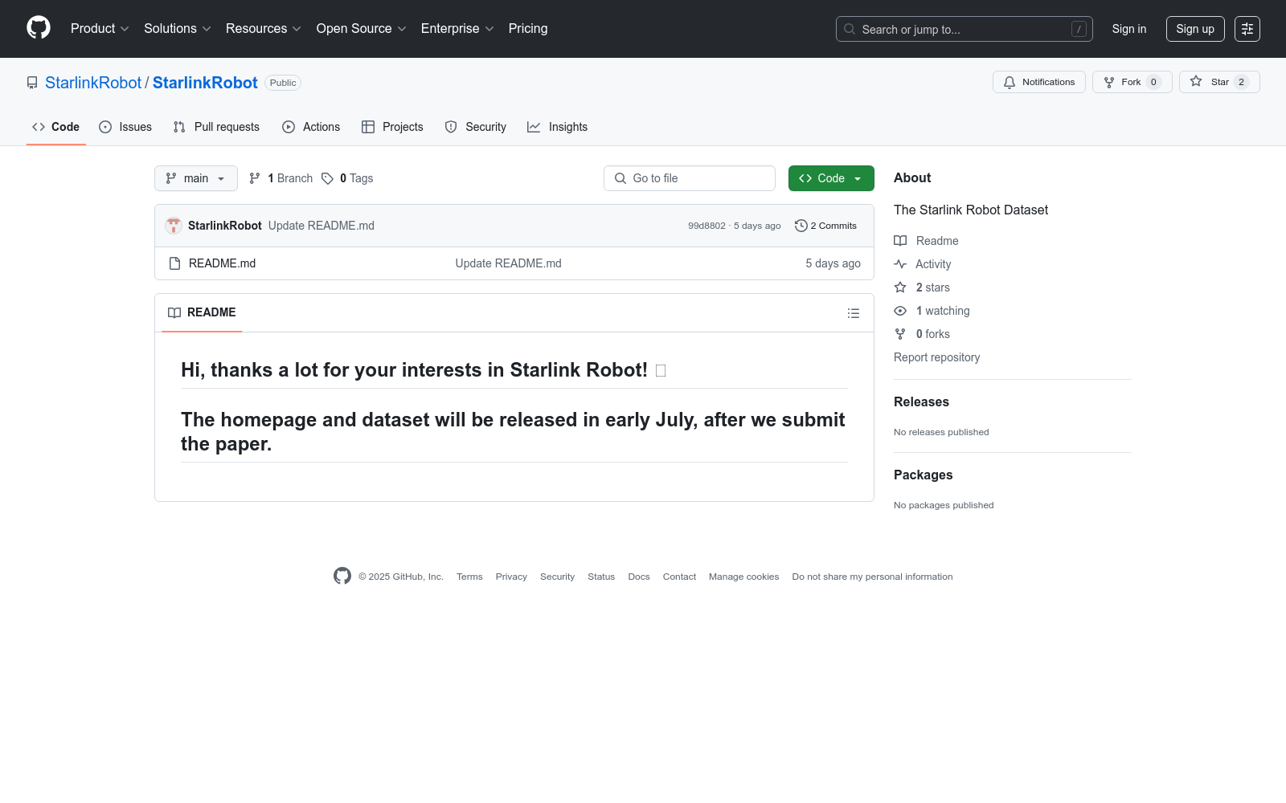This screenshot has height=803, width=1286.
Task: Open the StarlinkRobot owner profile link
Action: 93,83
